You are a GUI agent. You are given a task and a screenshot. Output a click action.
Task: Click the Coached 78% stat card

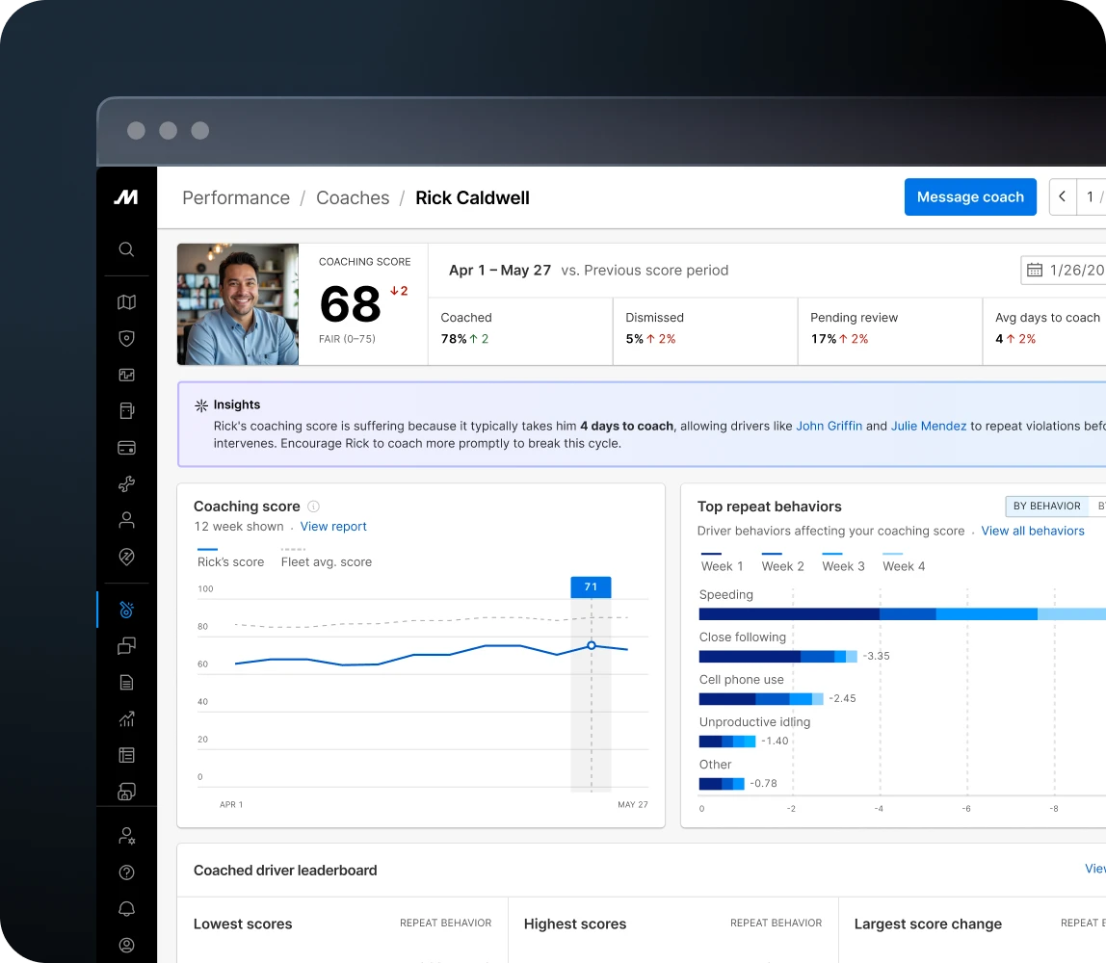click(x=520, y=331)
